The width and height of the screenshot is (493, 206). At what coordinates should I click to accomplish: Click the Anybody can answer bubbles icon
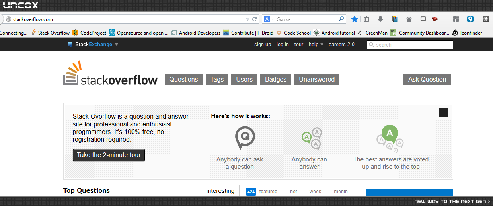pos(312,139)
